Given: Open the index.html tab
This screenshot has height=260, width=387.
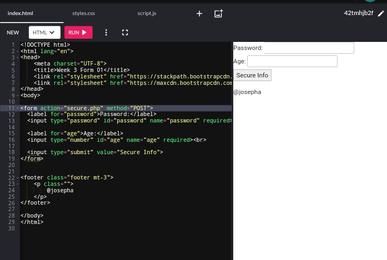Looking at the screenshot, I should 20,13.
